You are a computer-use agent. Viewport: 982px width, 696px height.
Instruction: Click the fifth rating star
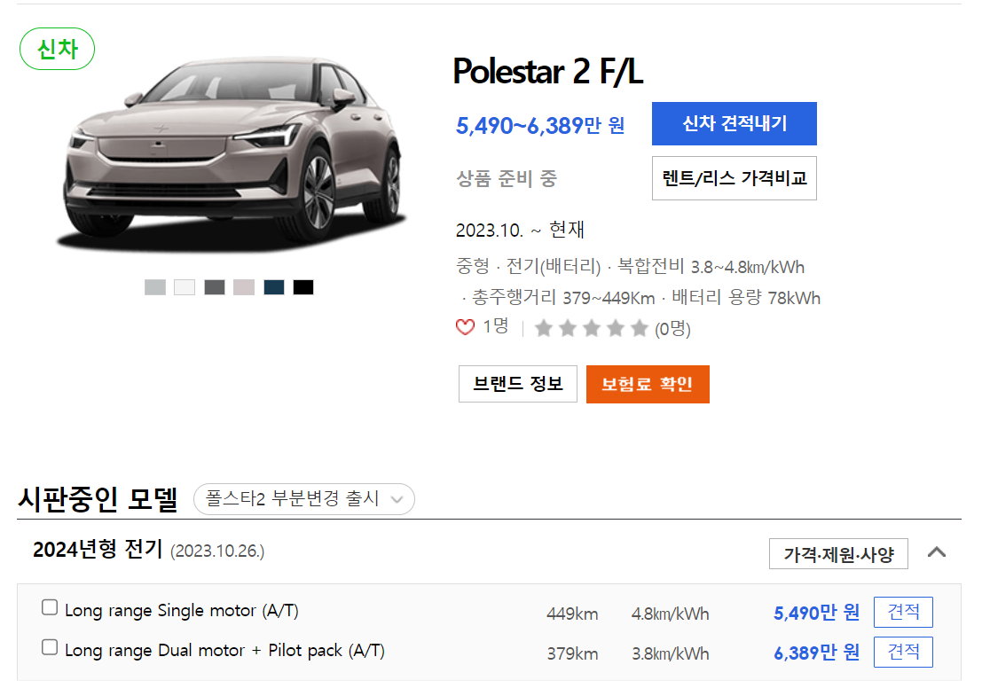tap(639, 328)
